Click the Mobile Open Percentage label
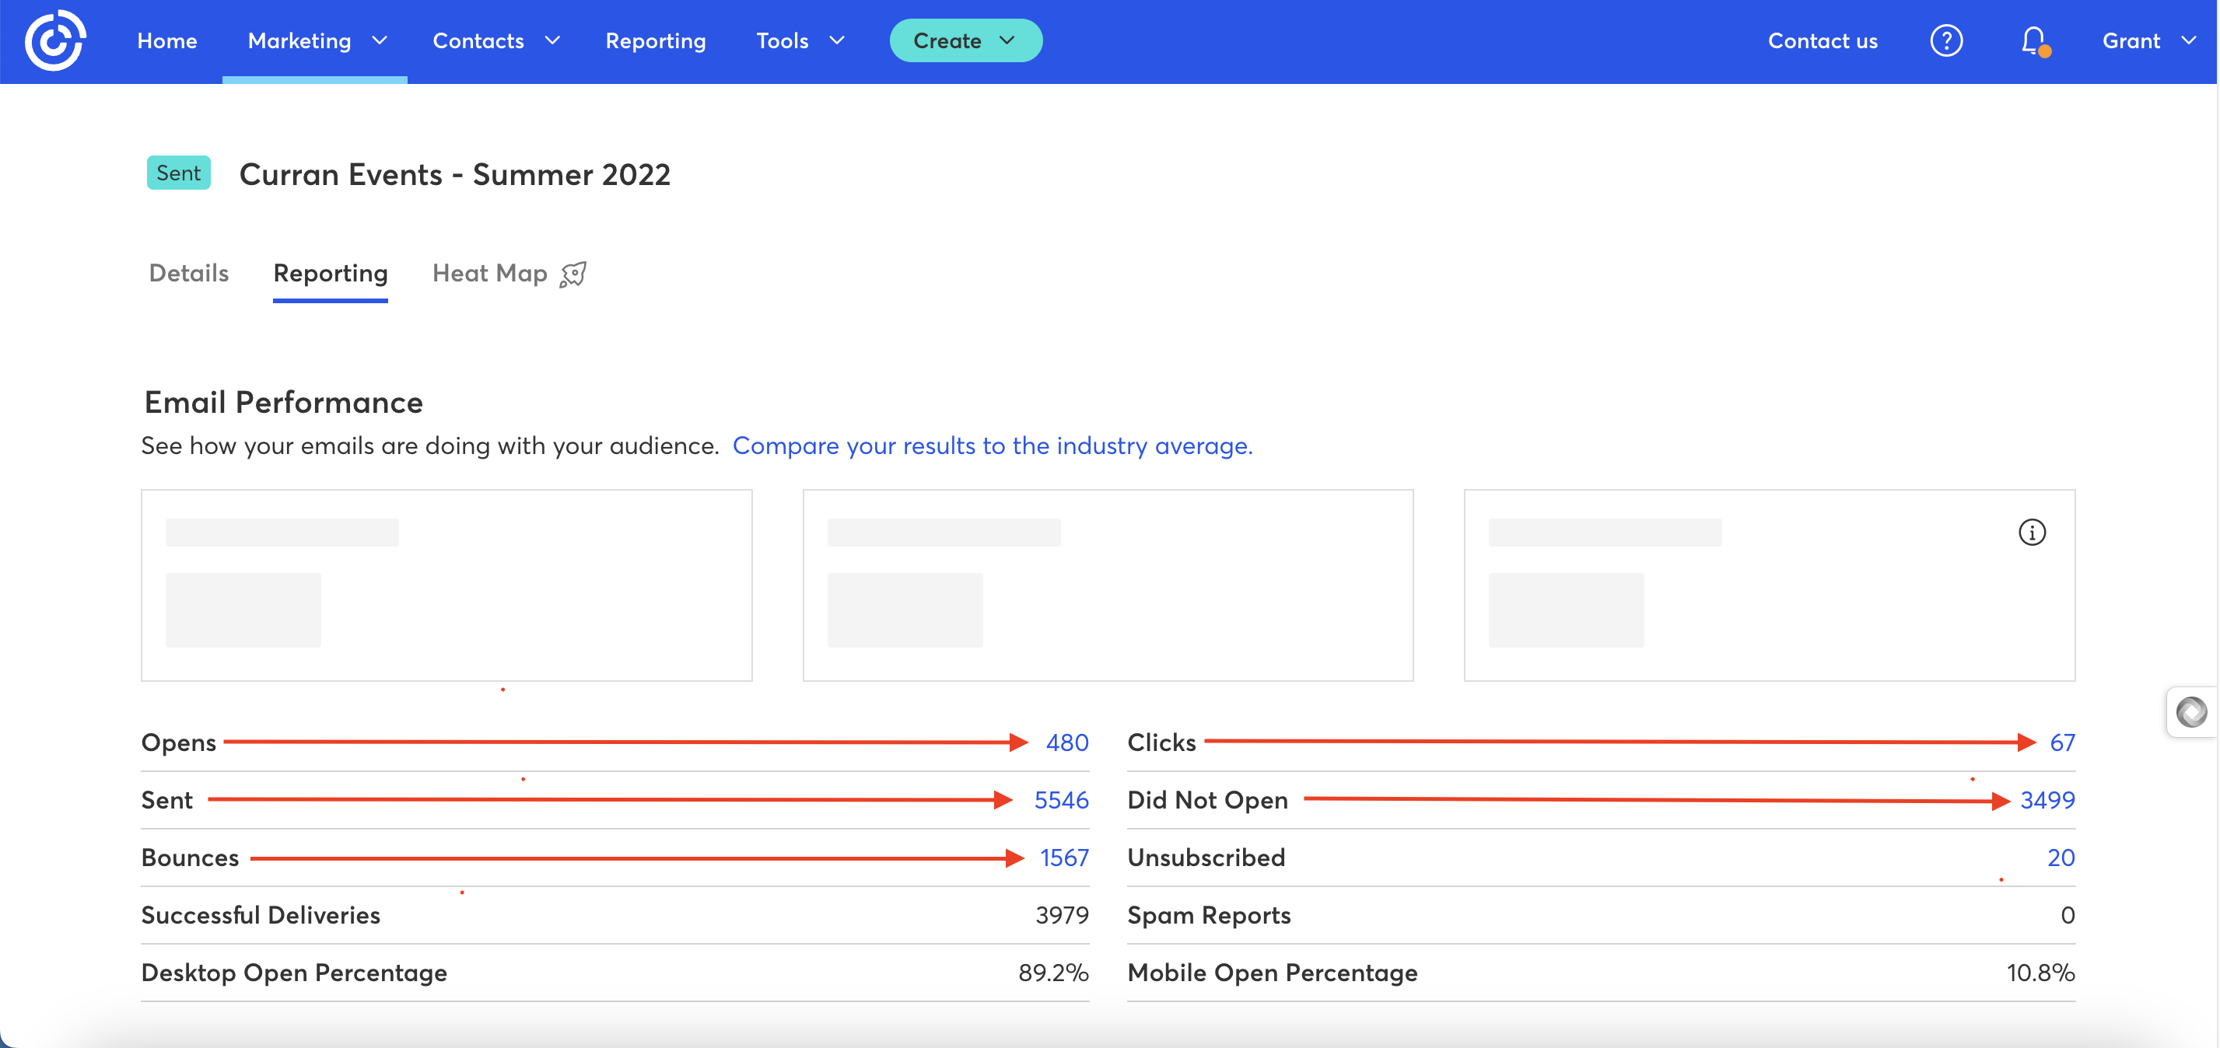Image resolution: width=2220 pixels, height=1048 pixels. coord(1272,973)
